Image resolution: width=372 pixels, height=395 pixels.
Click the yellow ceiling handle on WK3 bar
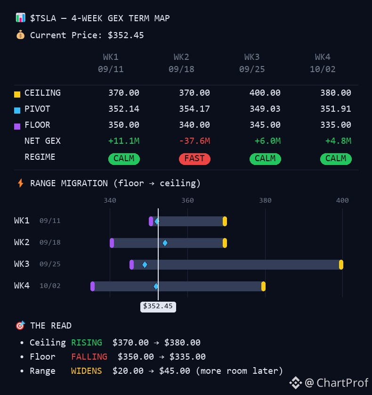point(341,265)
